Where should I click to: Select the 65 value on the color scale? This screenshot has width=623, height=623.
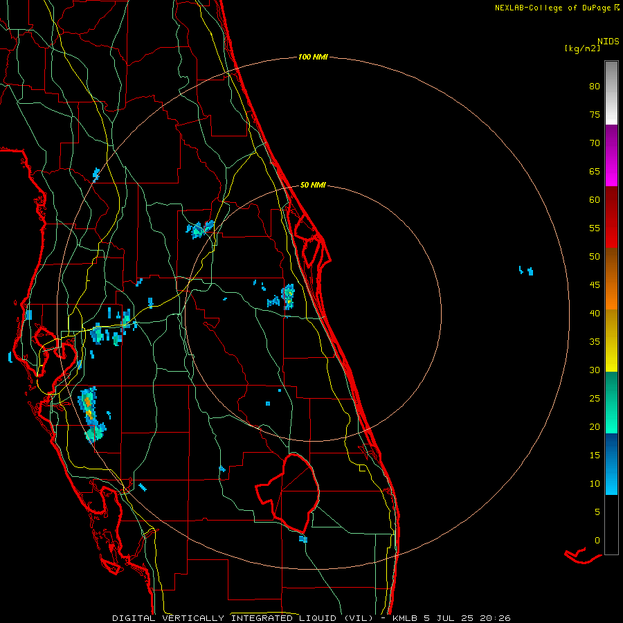click(595, 172)
